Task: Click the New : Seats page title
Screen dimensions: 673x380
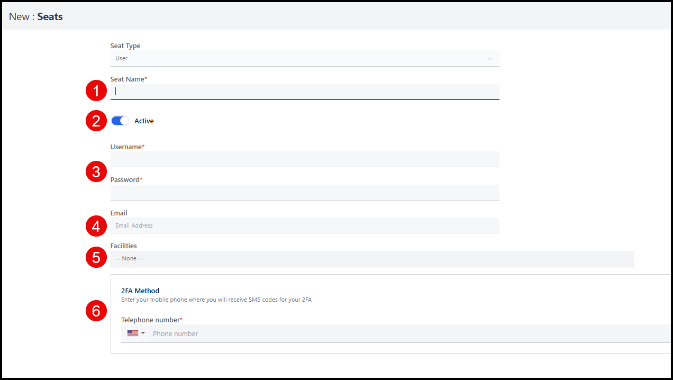Action: [36, 17]
